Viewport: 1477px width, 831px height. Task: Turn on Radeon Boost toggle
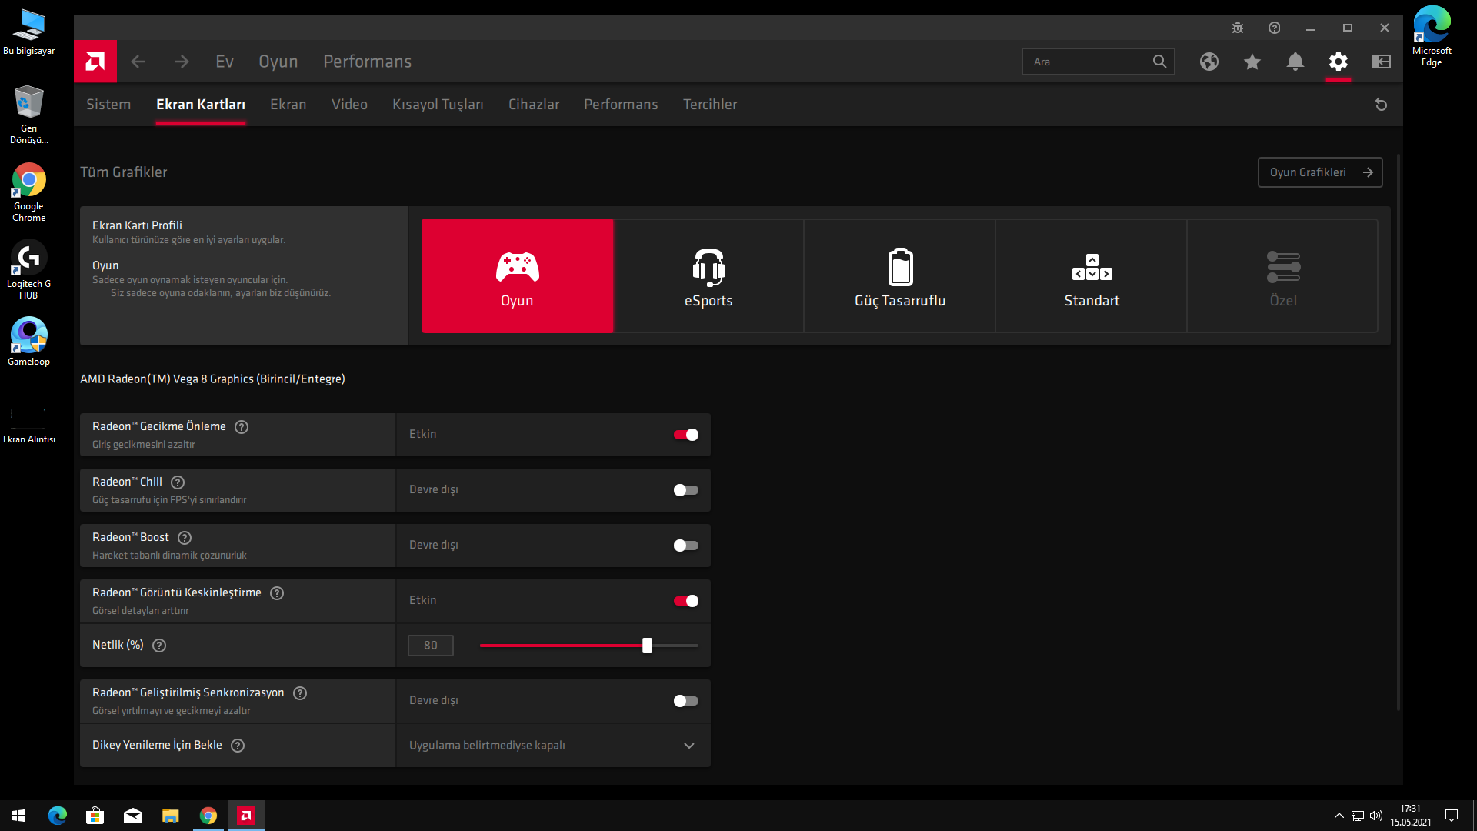(x=685, y=546)
